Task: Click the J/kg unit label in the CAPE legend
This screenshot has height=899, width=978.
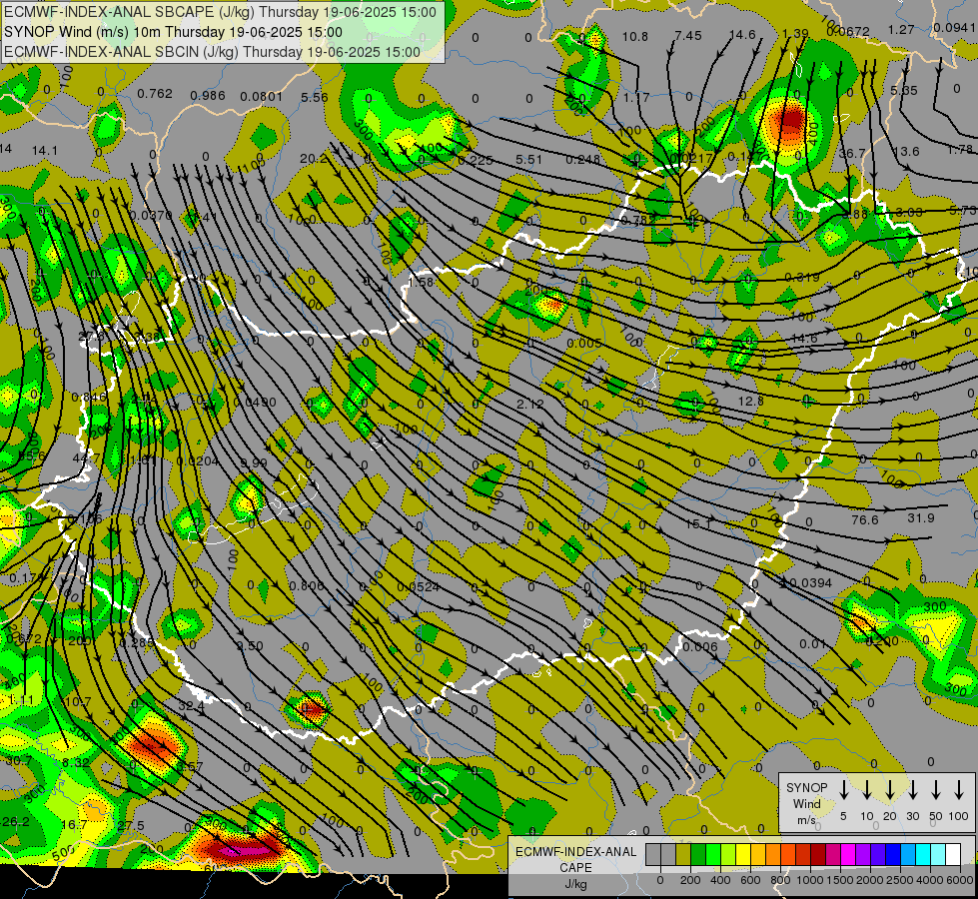Action: coord(575,884)
